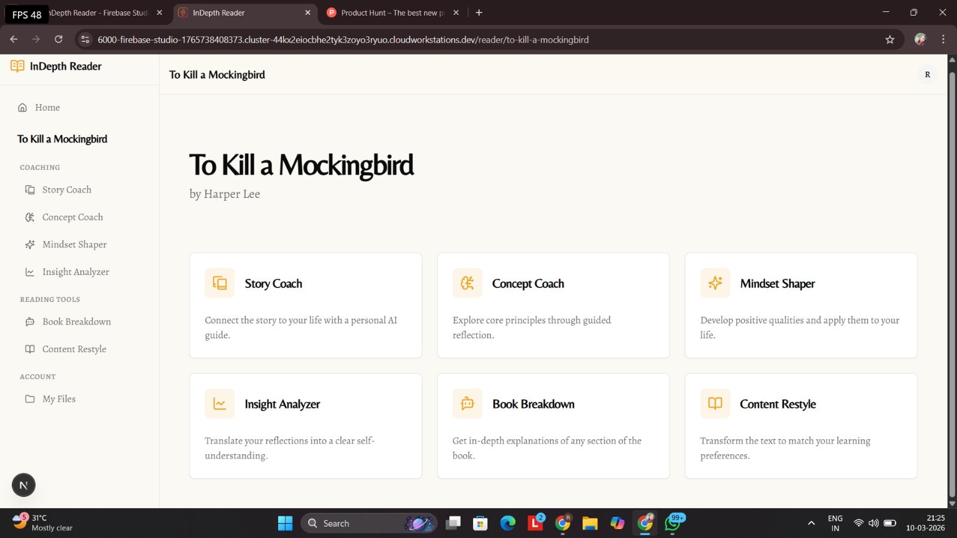
Task: Click the InDepth Reader logo
Action: 56,66
